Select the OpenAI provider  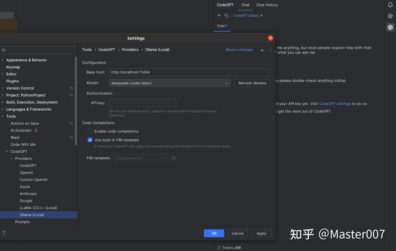click(26, 172)
